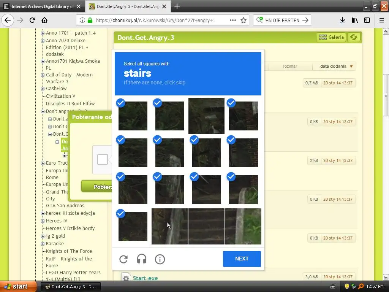Image resolution: width=389 pixels, height=292 pixels.
Task: Click the search engine magnifier icon
Action: point(259,20)
